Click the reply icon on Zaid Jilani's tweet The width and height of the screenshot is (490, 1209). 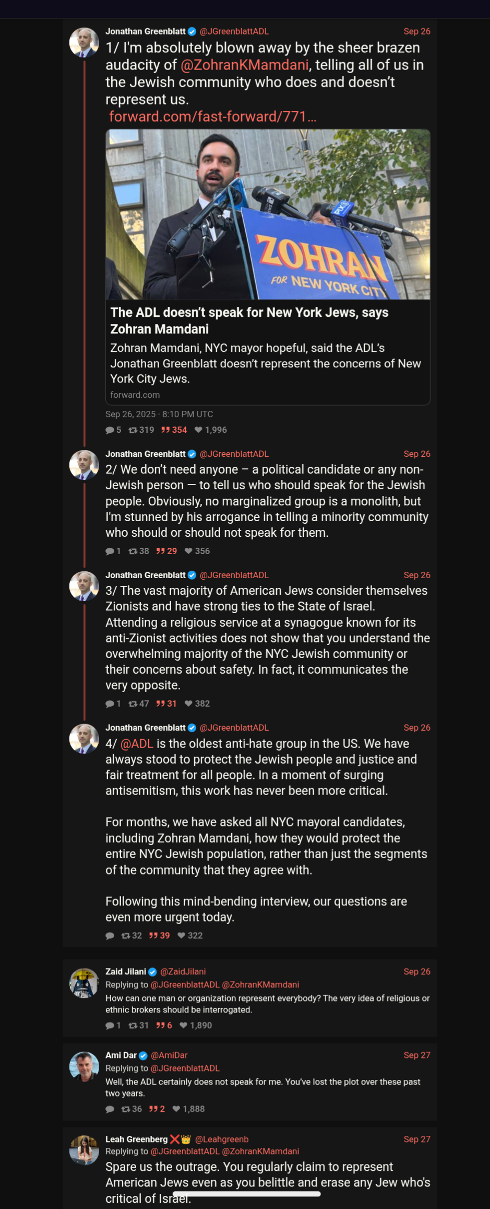tap(110, 1026)
